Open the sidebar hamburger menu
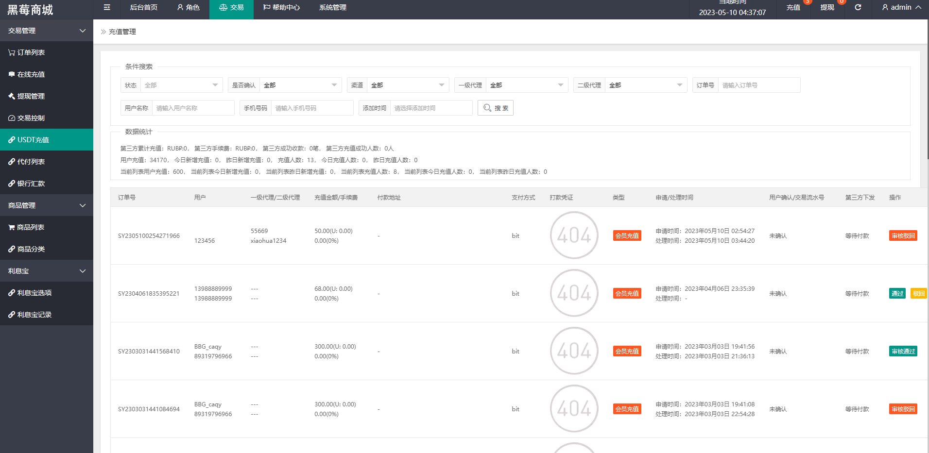Viewport: 929px width, 453px height. click(106, 7)
